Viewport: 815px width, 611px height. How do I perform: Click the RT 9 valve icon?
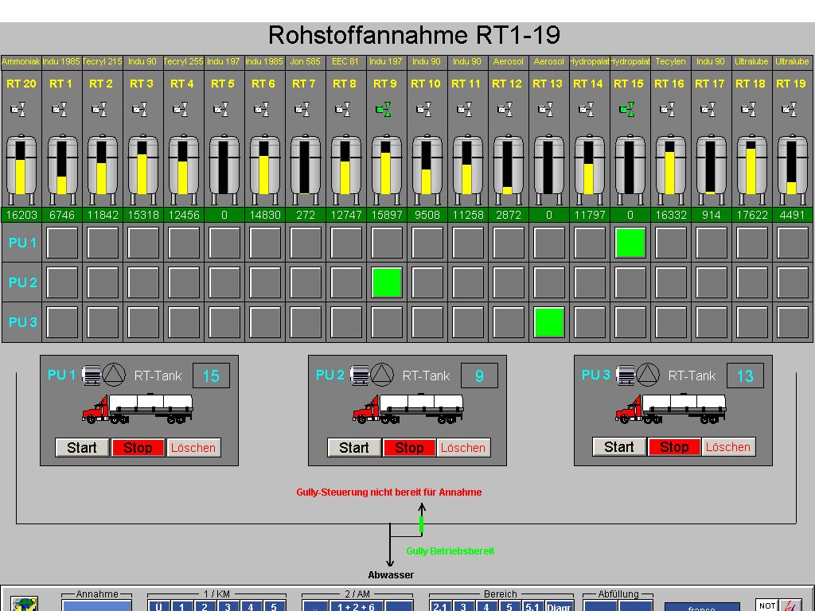tap(384, 109)
